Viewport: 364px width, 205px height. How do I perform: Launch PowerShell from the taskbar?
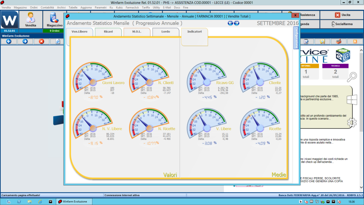pos(19,201)
